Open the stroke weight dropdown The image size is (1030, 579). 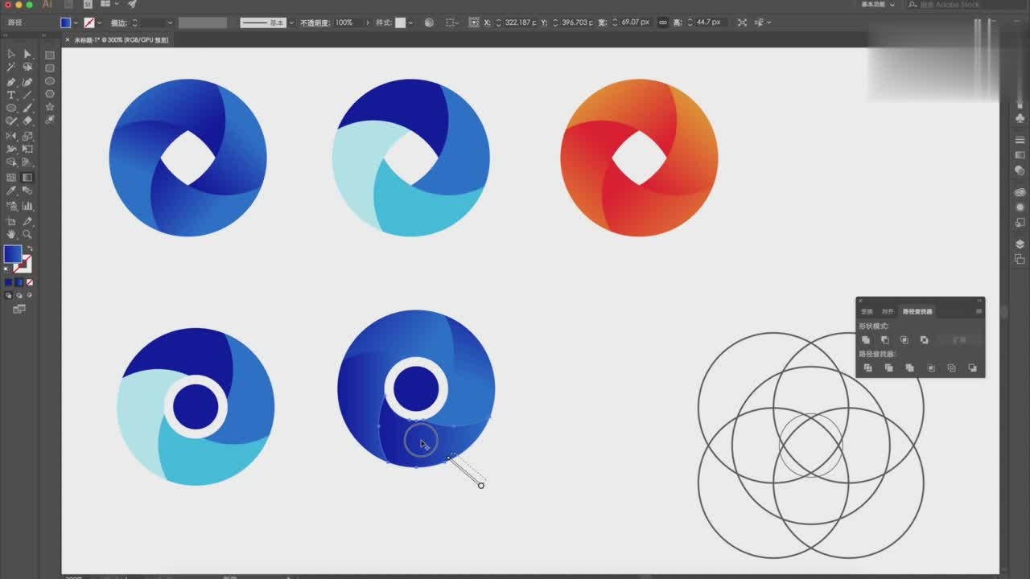(x=170, y=23)
